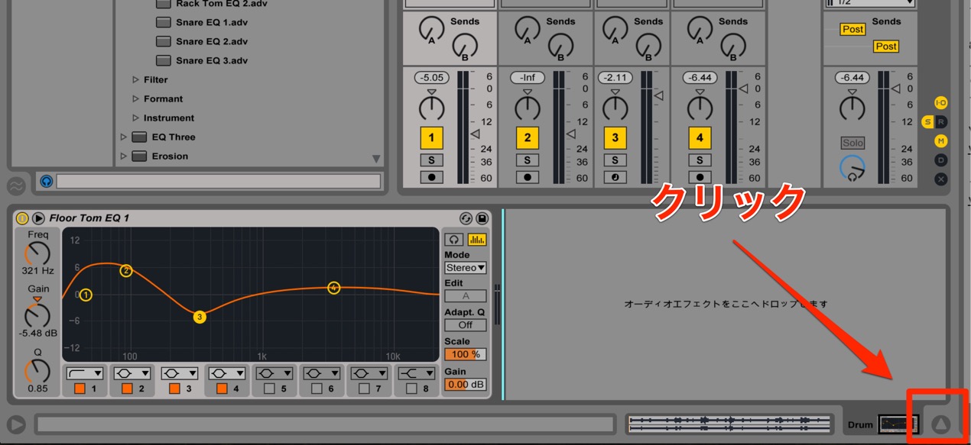Toggle the Adapt. Q Off button
This screenshot has width=971, height=445.
(466, 325)
